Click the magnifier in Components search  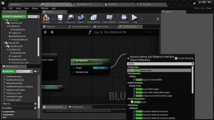38,17
